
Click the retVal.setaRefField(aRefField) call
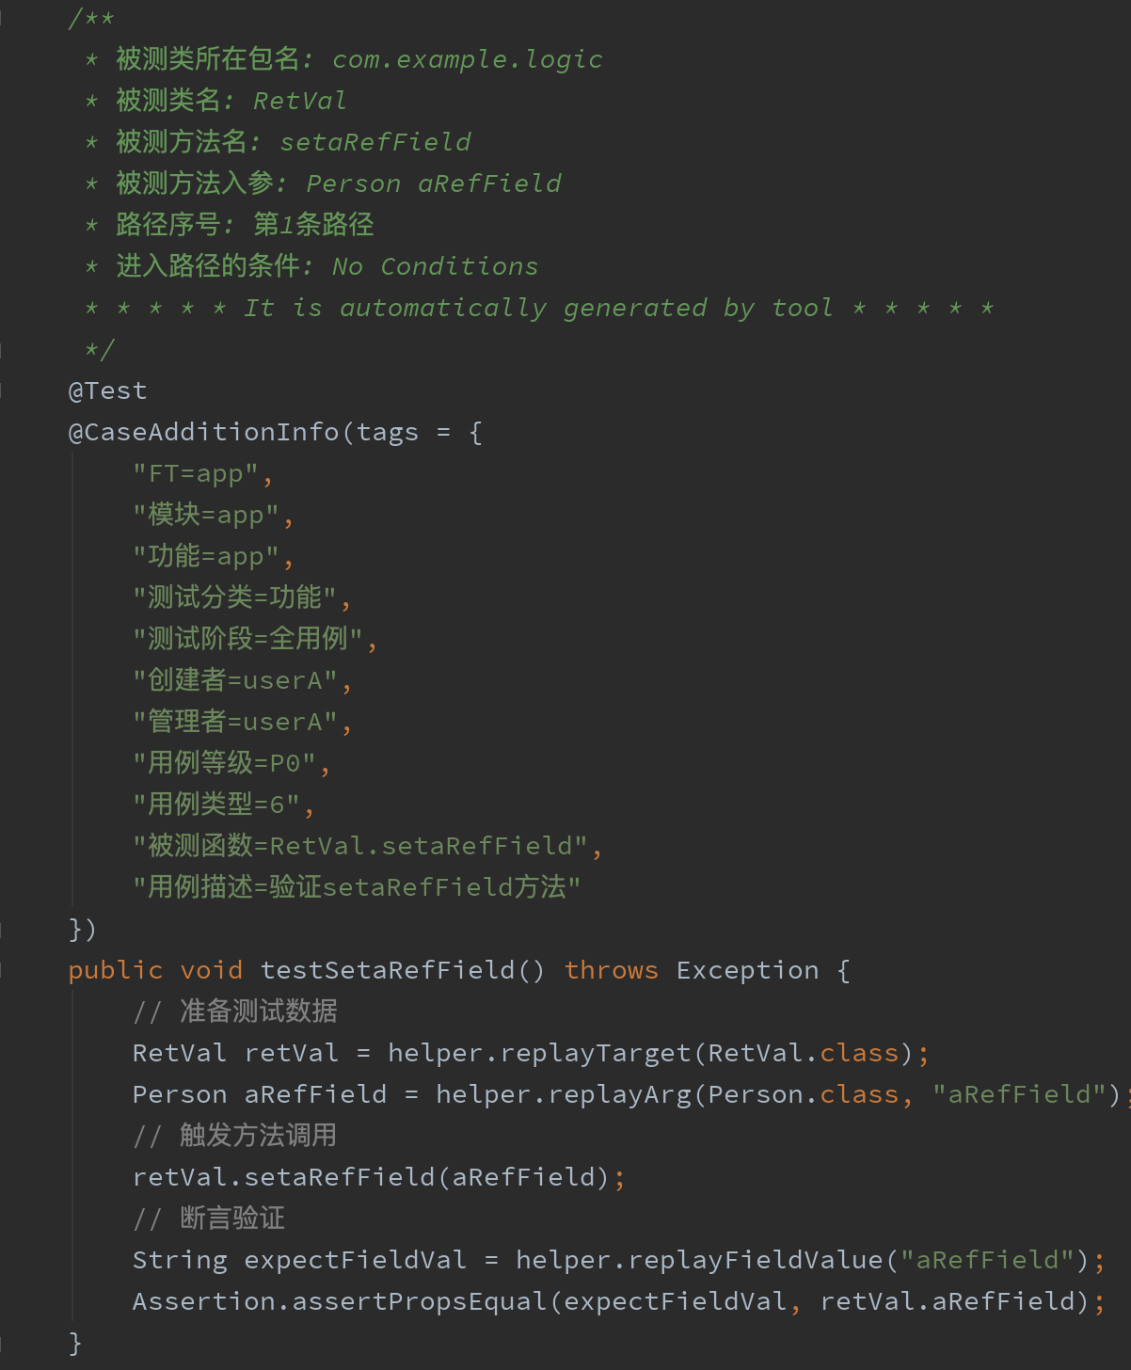point(372,1177)
